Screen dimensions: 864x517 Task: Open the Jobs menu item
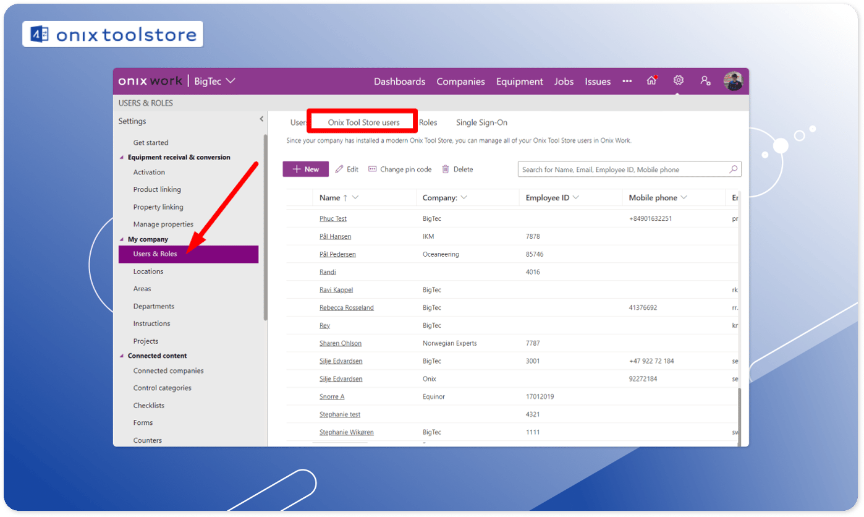pos(564,82)
